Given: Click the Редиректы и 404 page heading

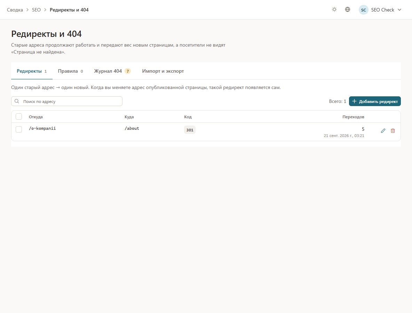Looking at the screenshot, I should [x=47, y=34].
